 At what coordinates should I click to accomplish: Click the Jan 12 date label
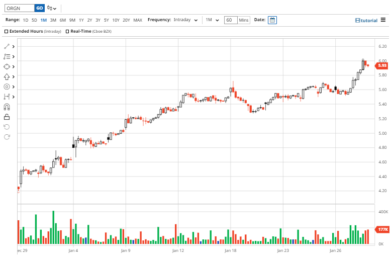[178, 250]
